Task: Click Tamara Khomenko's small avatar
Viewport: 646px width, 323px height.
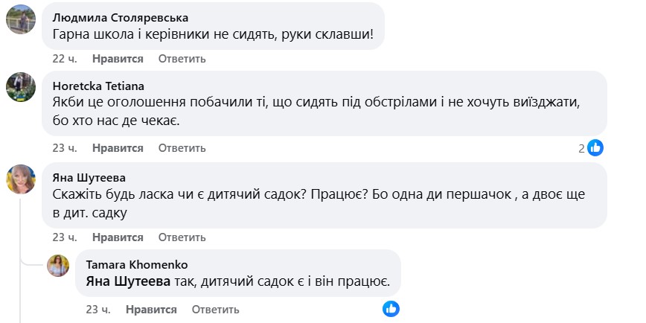Action: 58,266
